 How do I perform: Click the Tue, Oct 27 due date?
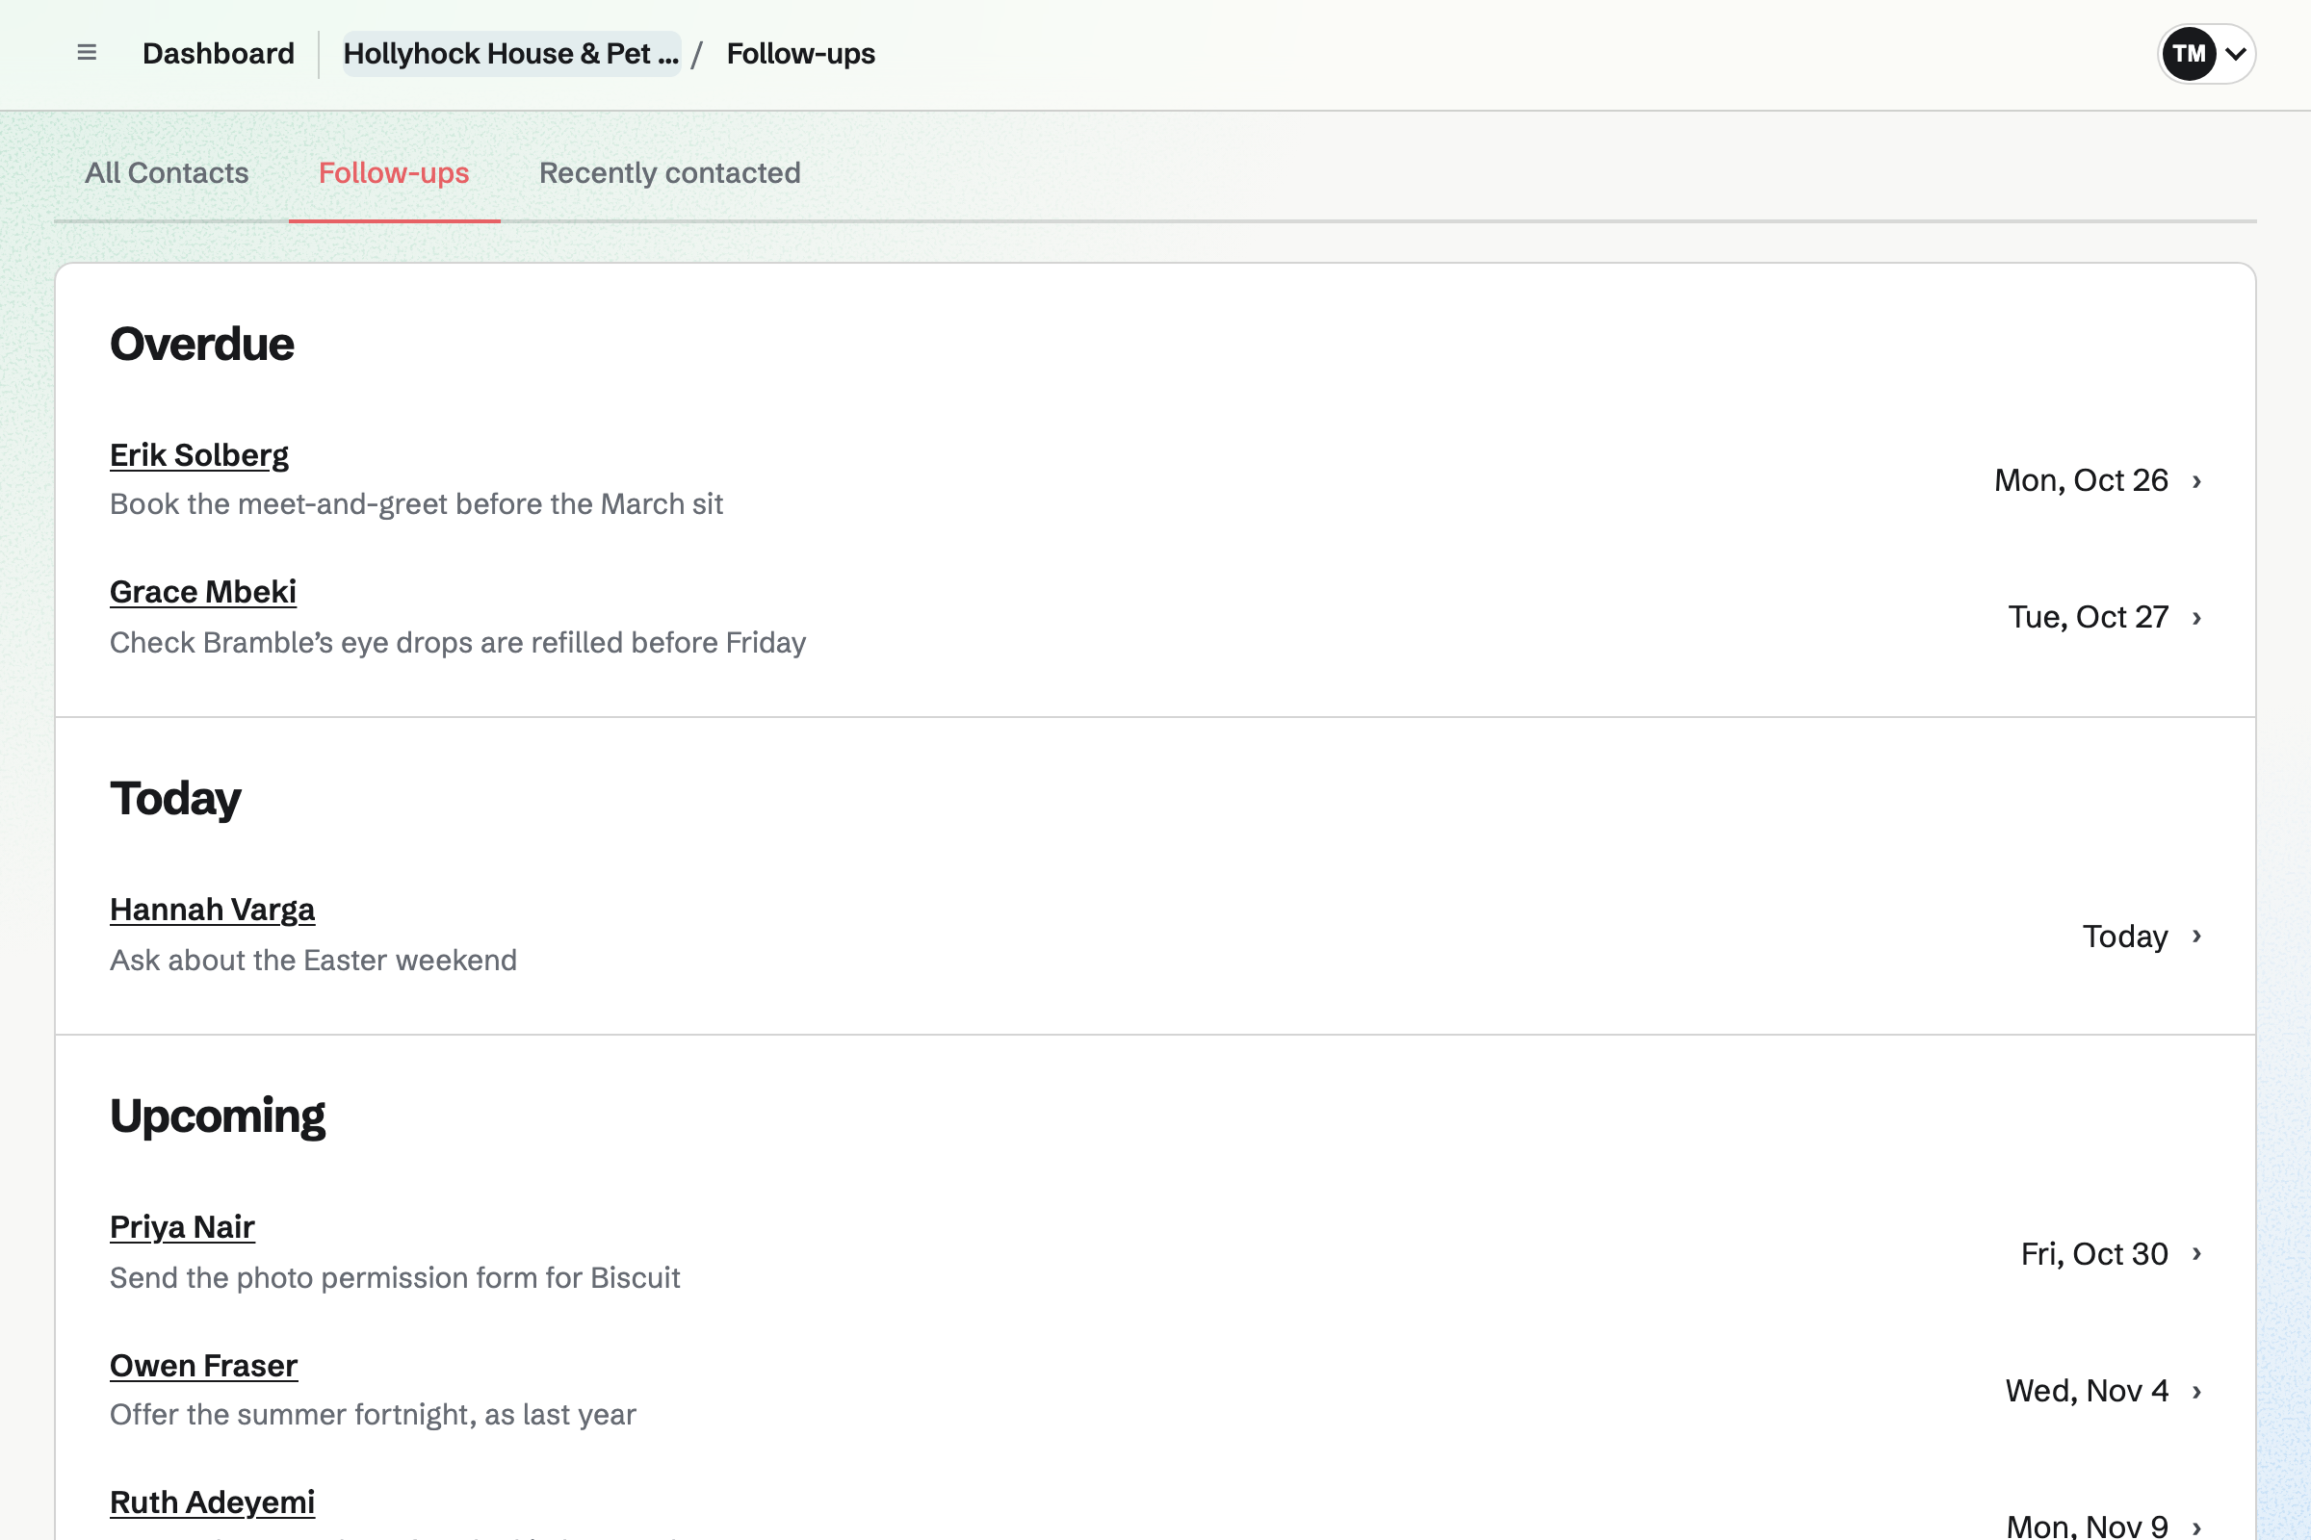pyautogui.click(x=2088, y=617)
